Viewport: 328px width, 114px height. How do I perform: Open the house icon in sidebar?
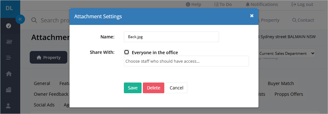(x=9, y=74)
